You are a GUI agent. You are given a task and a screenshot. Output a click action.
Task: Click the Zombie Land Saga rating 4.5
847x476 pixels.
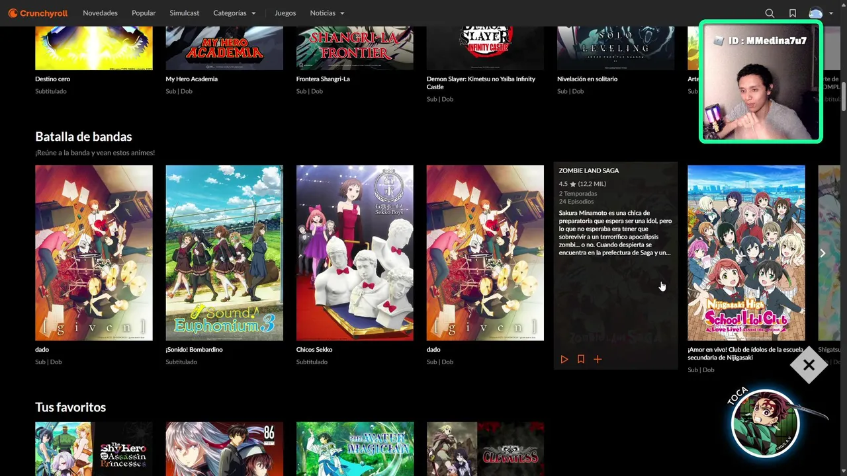(563, 184)
